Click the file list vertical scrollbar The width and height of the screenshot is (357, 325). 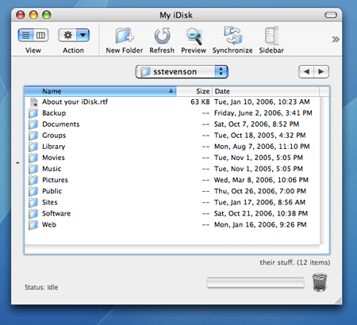point(324,170)
